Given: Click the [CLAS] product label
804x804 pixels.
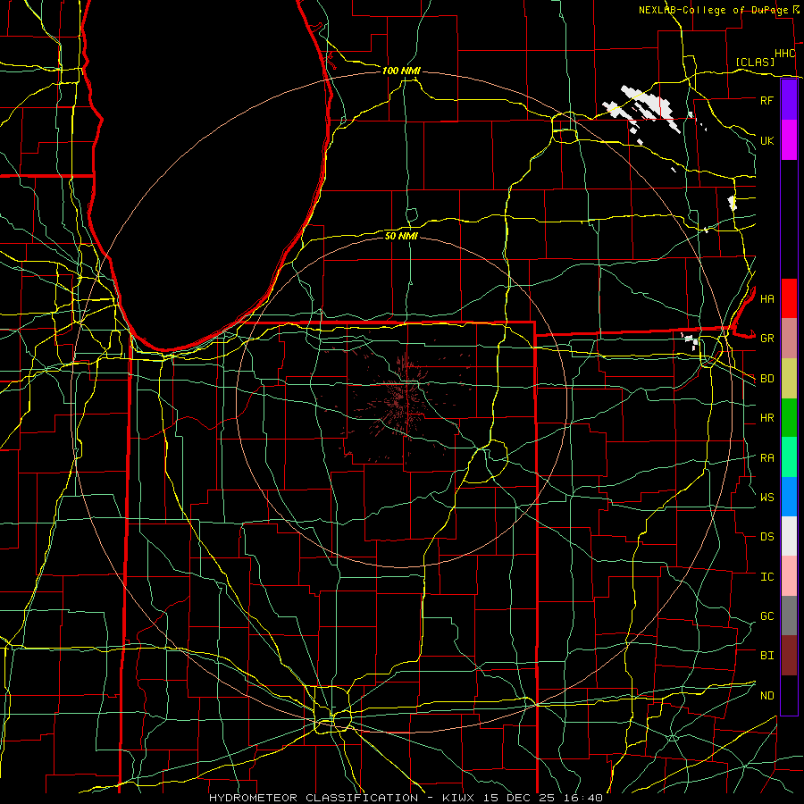Looking at the screenshot, I should click(x=755, y=62).
